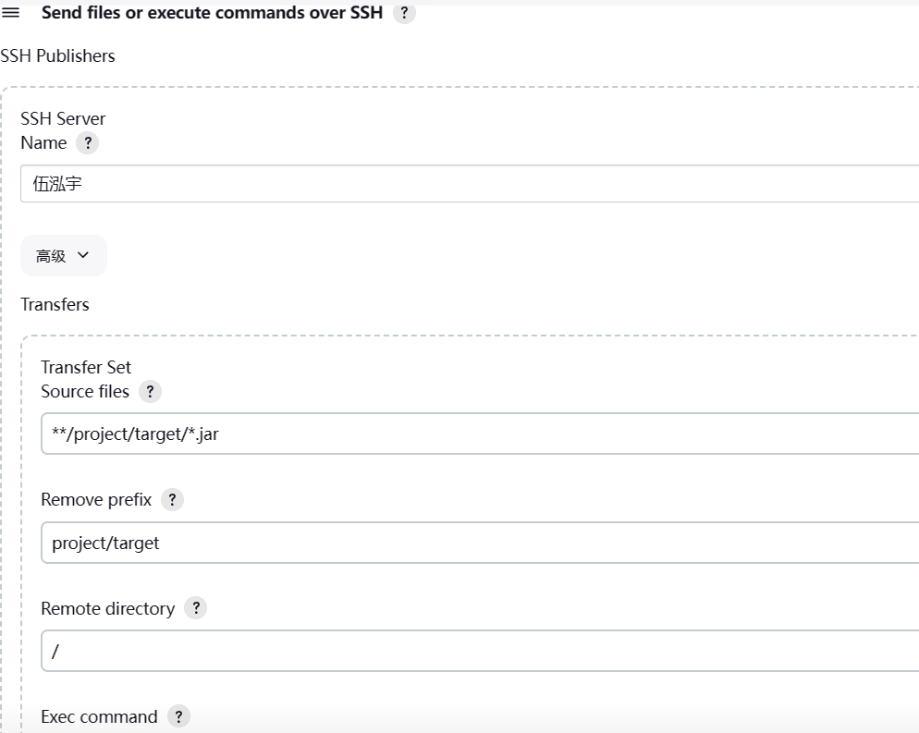Show help for SSH Server Name
Image resolution: width=919 pixels, height=733 pixels.
tap(87, 143)
